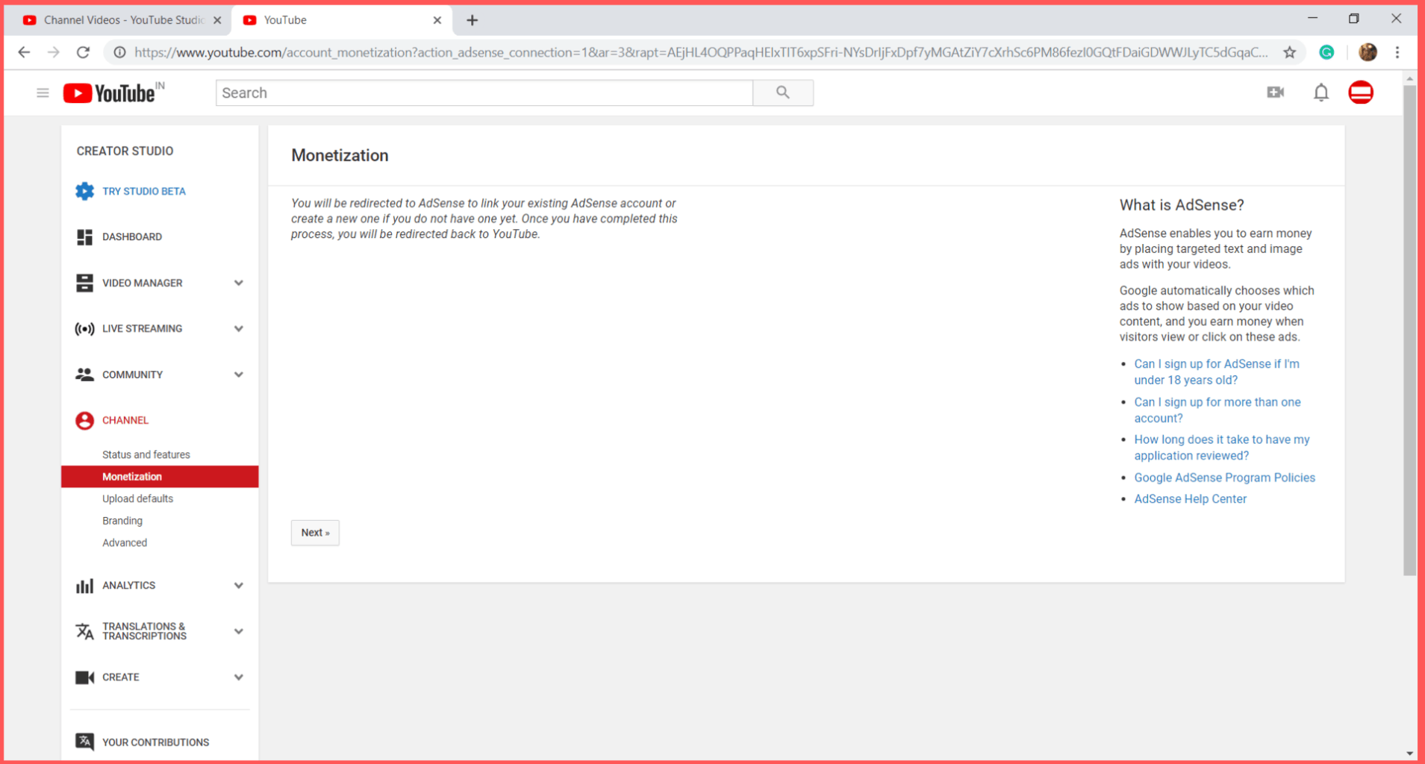Screen dimensions: 1425x764
Task: Click the Grammarly extension icon
Action: (1326, 52)
